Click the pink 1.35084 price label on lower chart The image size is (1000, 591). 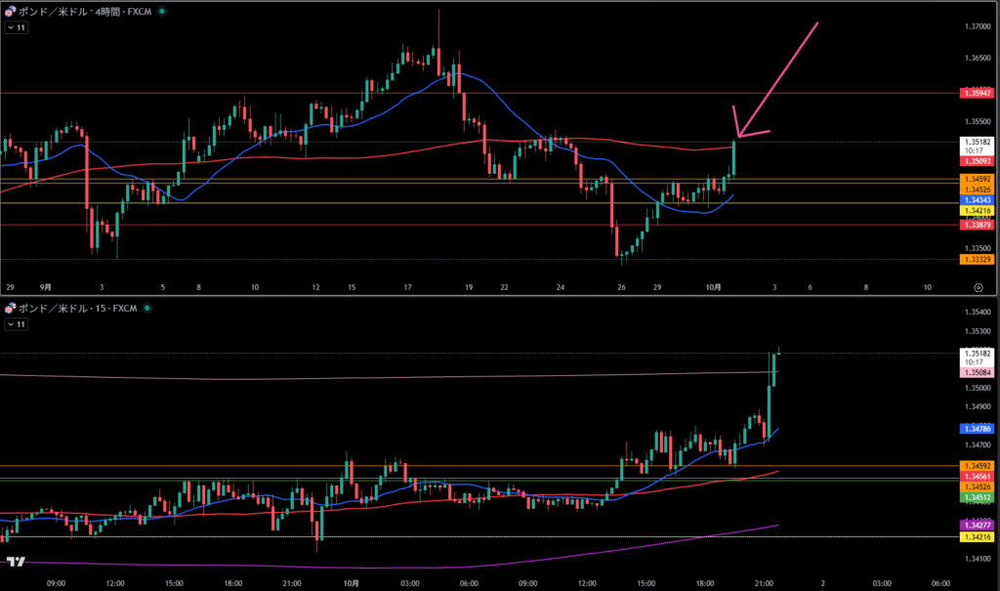click(977, 373)
